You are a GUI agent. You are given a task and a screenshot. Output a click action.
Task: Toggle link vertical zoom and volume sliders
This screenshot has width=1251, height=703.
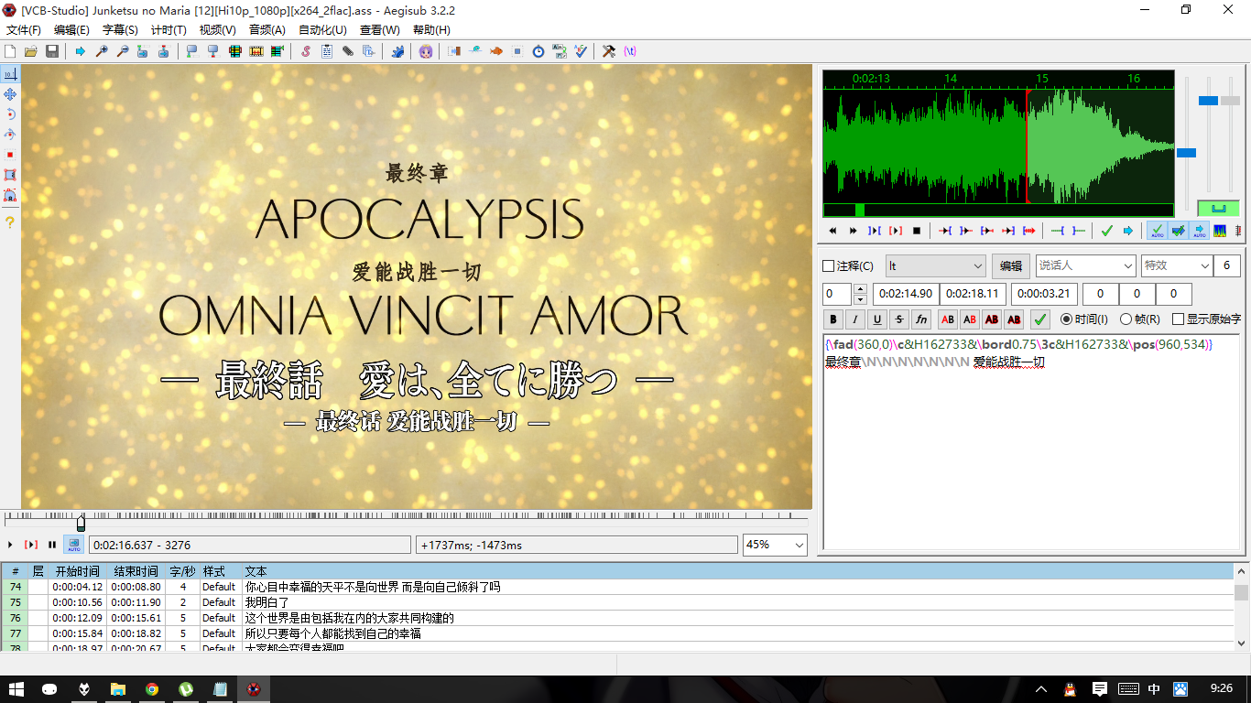pos(1218,208)
